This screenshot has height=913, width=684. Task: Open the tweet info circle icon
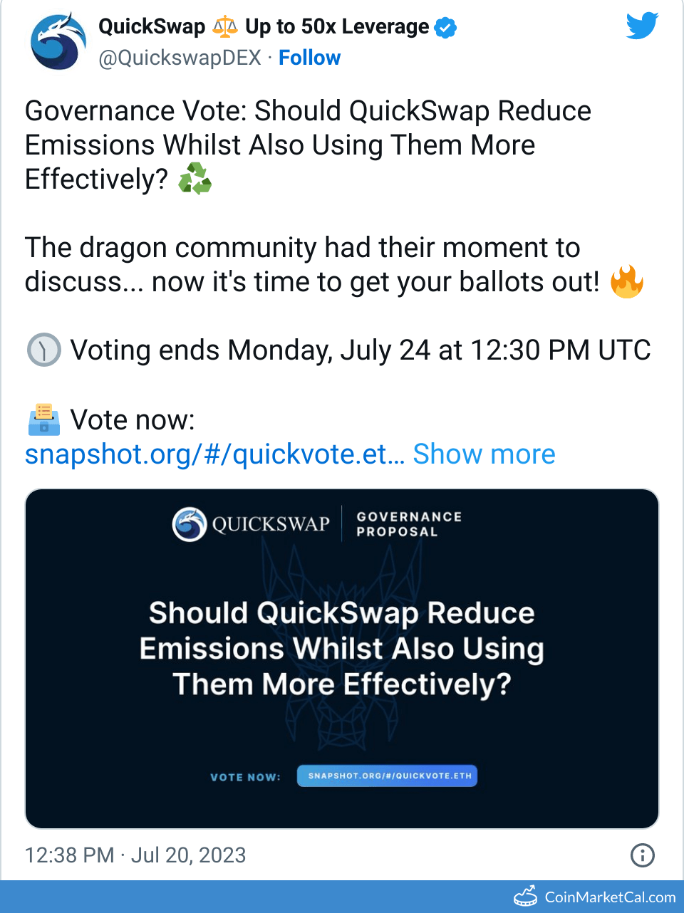click(643, 855)
